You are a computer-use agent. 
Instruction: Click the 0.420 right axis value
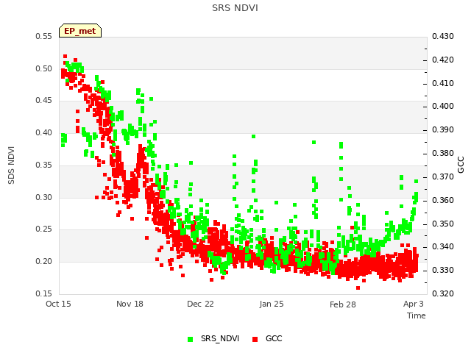pos(443,60)
